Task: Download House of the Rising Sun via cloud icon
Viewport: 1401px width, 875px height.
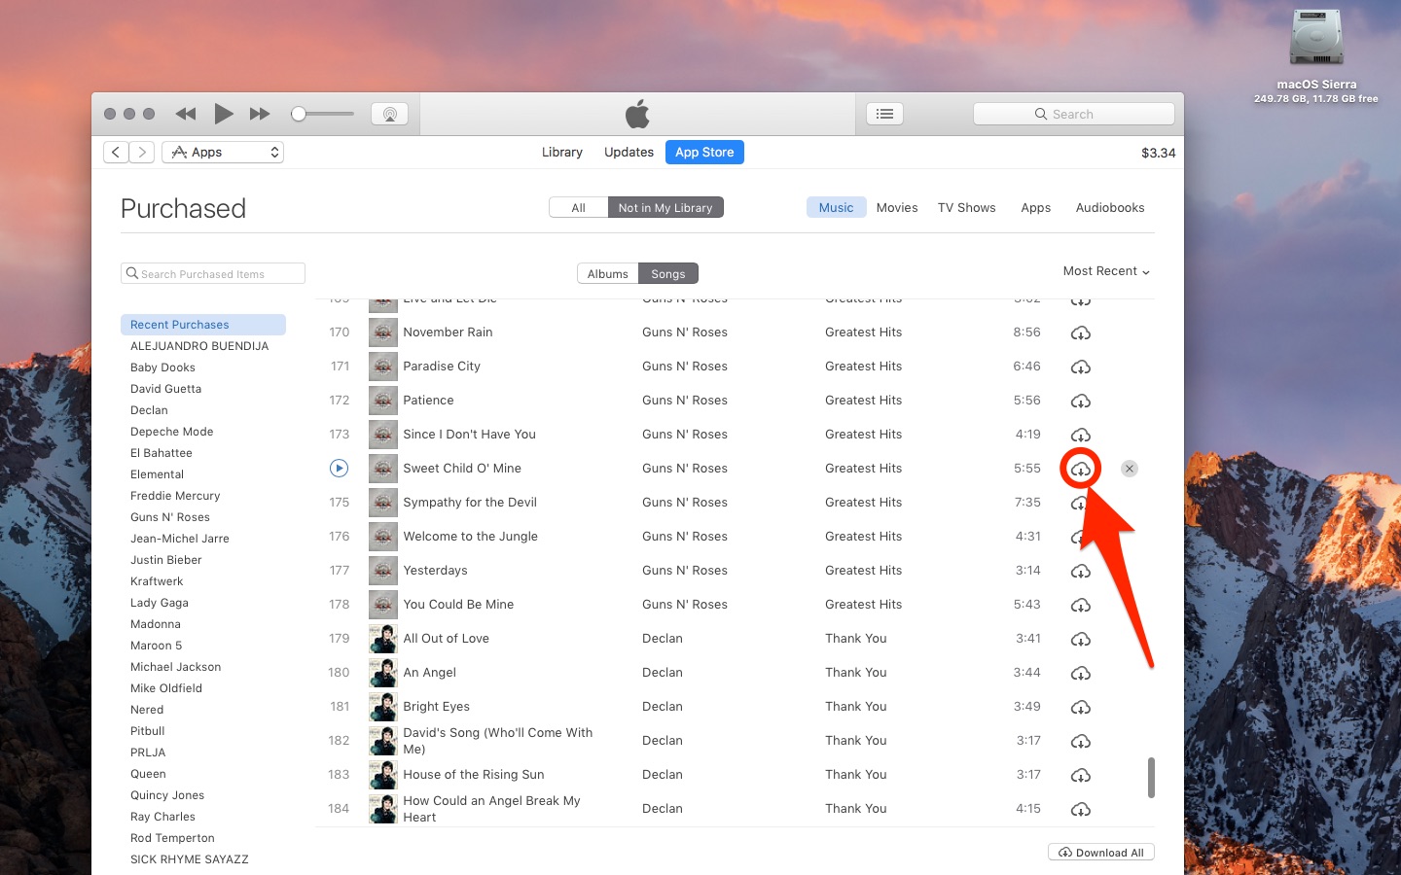Action: tap(1081, 775)
